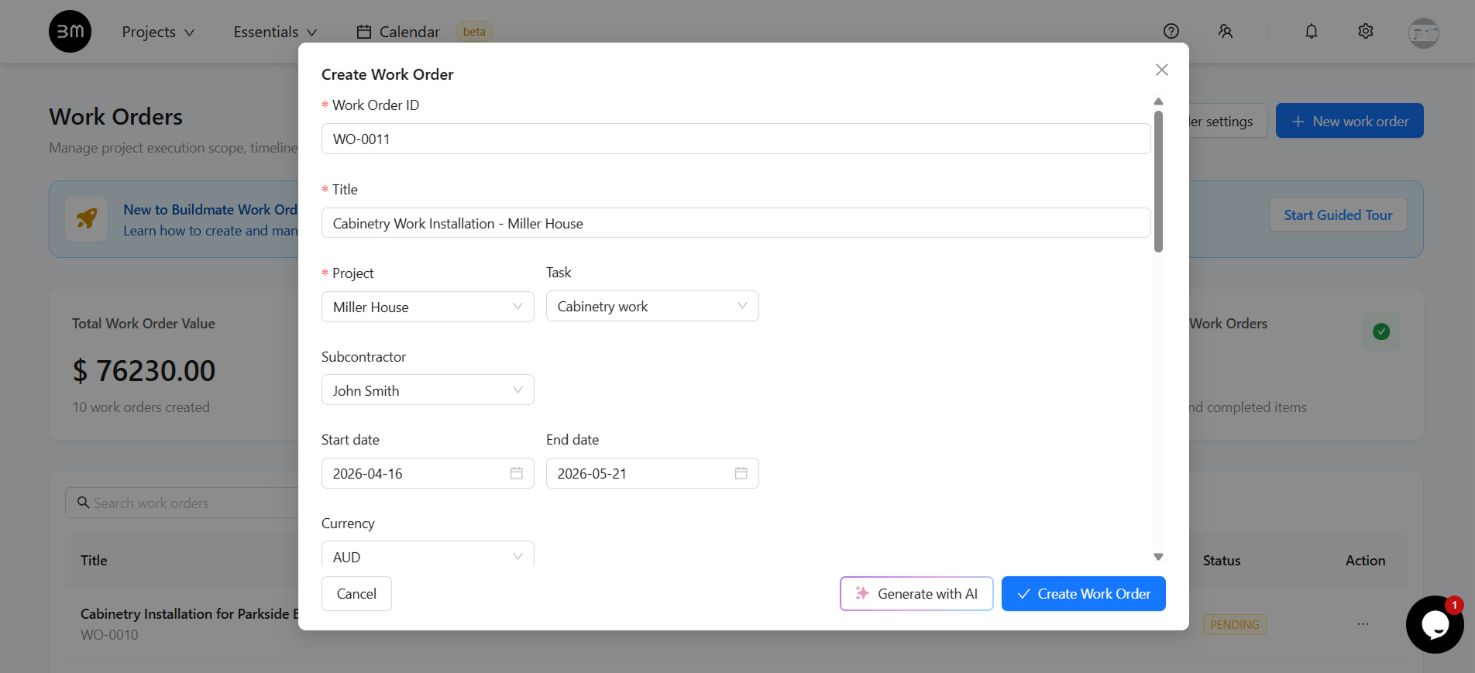
Task: Open the WO-0010 row action ellipsis
Action: coord(1363,624)
